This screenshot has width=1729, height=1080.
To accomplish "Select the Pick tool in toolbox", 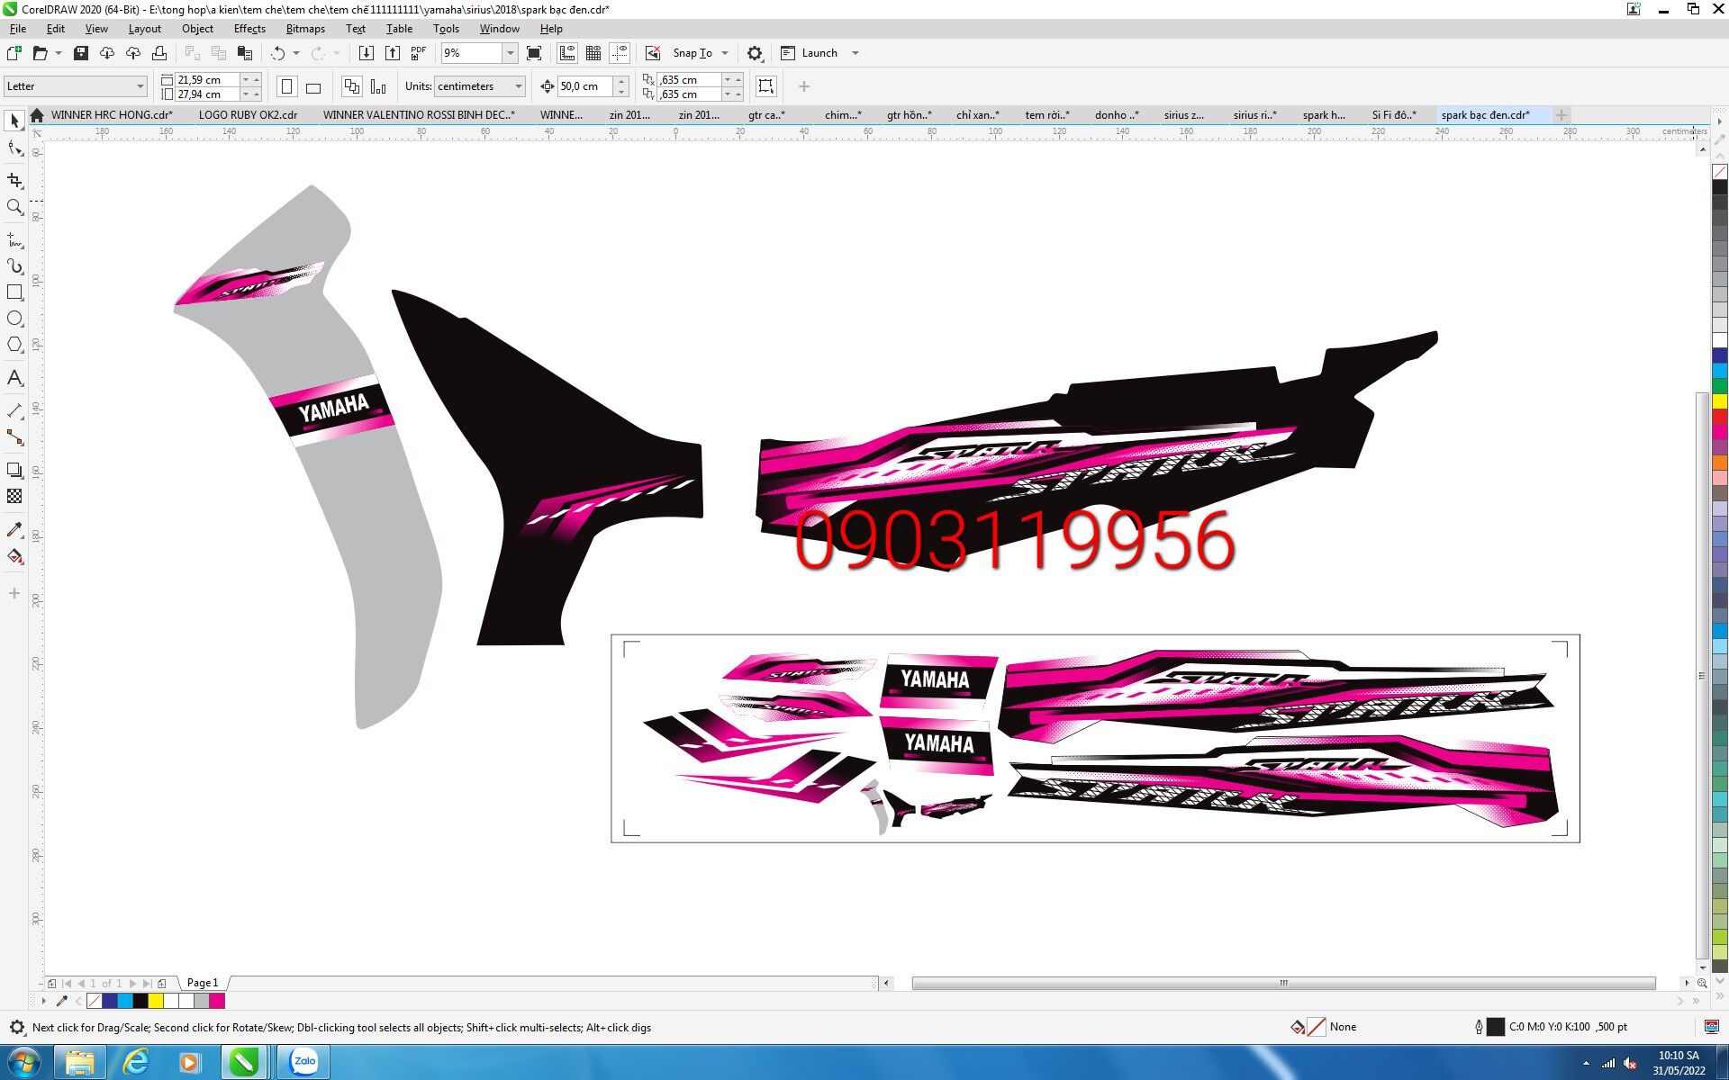I will [14, 121].
